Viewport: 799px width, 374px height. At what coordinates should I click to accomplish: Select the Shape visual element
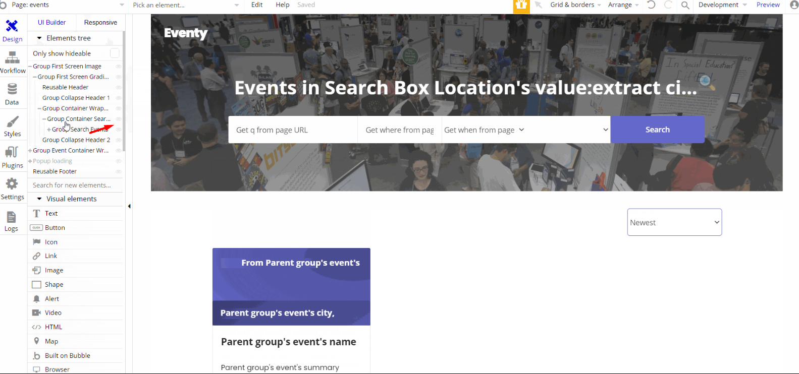[x=76, y=285]
